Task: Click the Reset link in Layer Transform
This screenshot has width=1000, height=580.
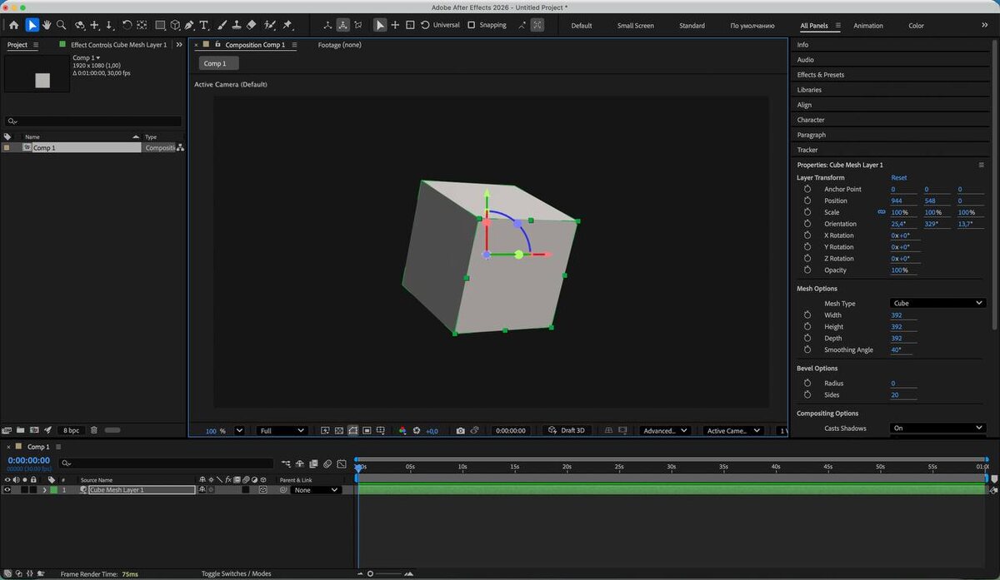Action: 898,178
